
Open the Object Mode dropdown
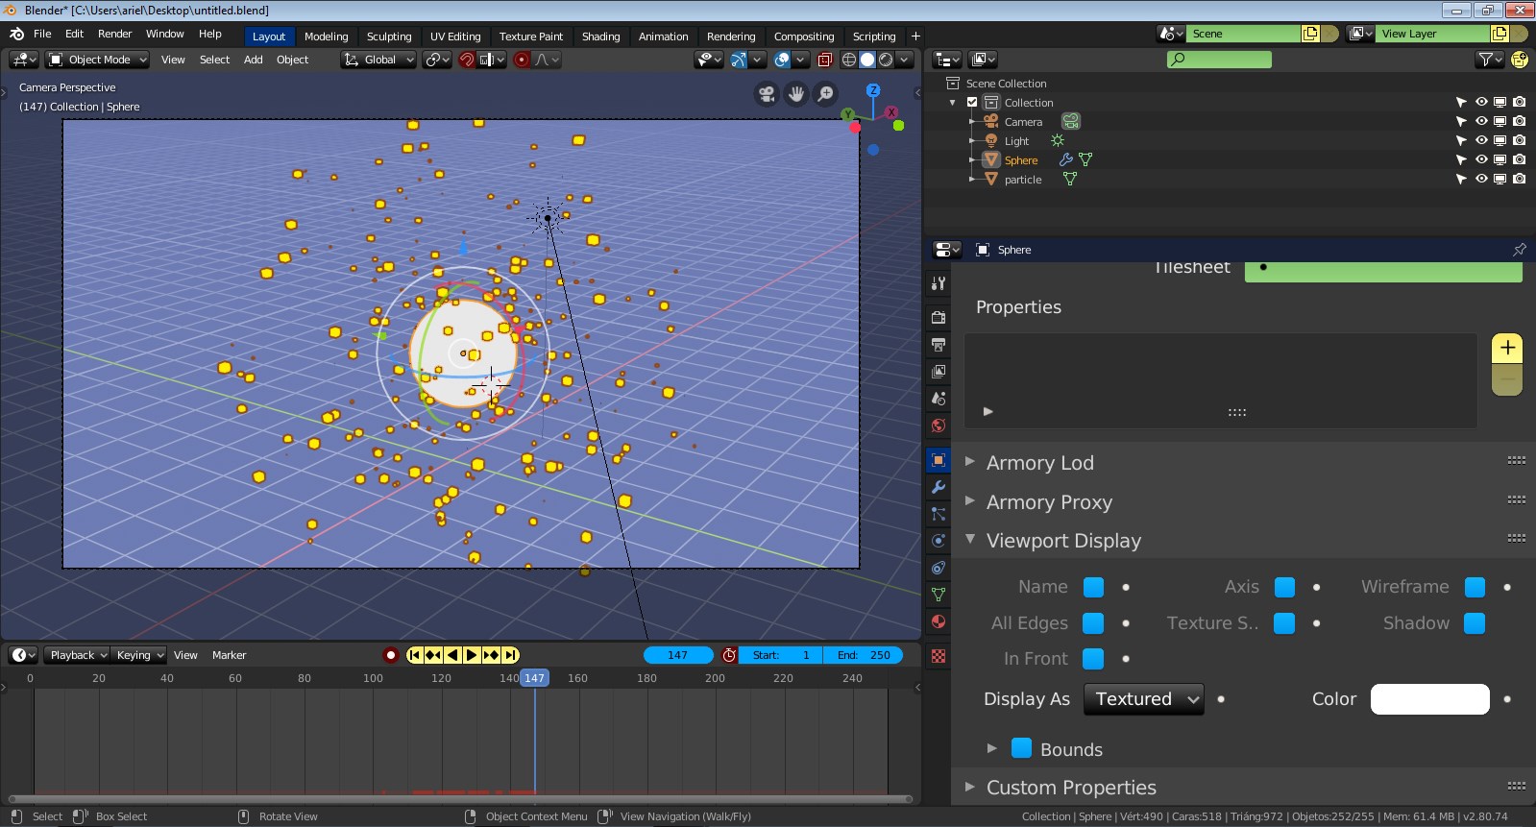(x=98, y=60)
